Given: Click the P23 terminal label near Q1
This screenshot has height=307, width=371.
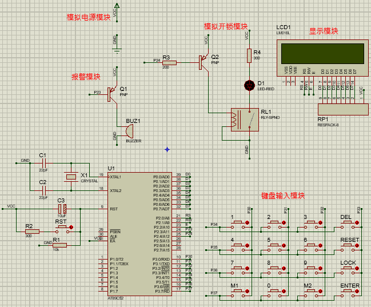Looking at the screenshot, I should tap(97, 92).
